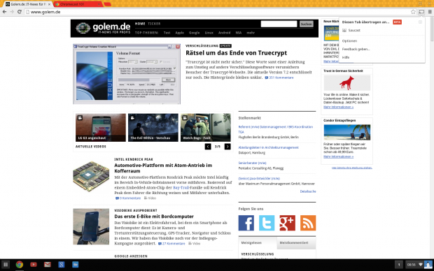
Task: Open the Visiobike phone mount image
Action: click(91, 226)
